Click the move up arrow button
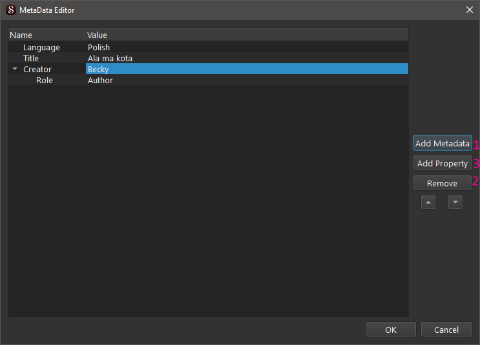The height and width of the screenshot is (345, 480). tap(428, 202)
